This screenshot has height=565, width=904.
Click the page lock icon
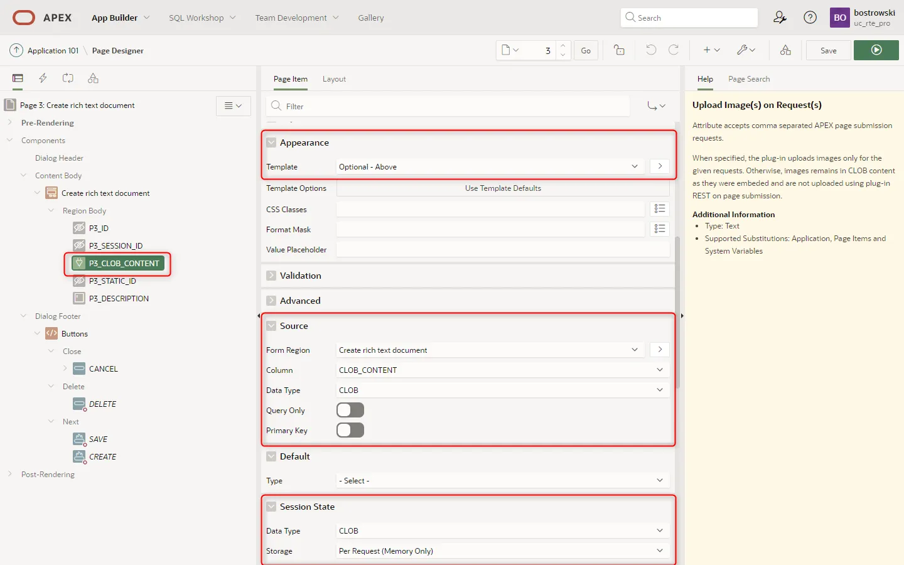click(619, 50)
